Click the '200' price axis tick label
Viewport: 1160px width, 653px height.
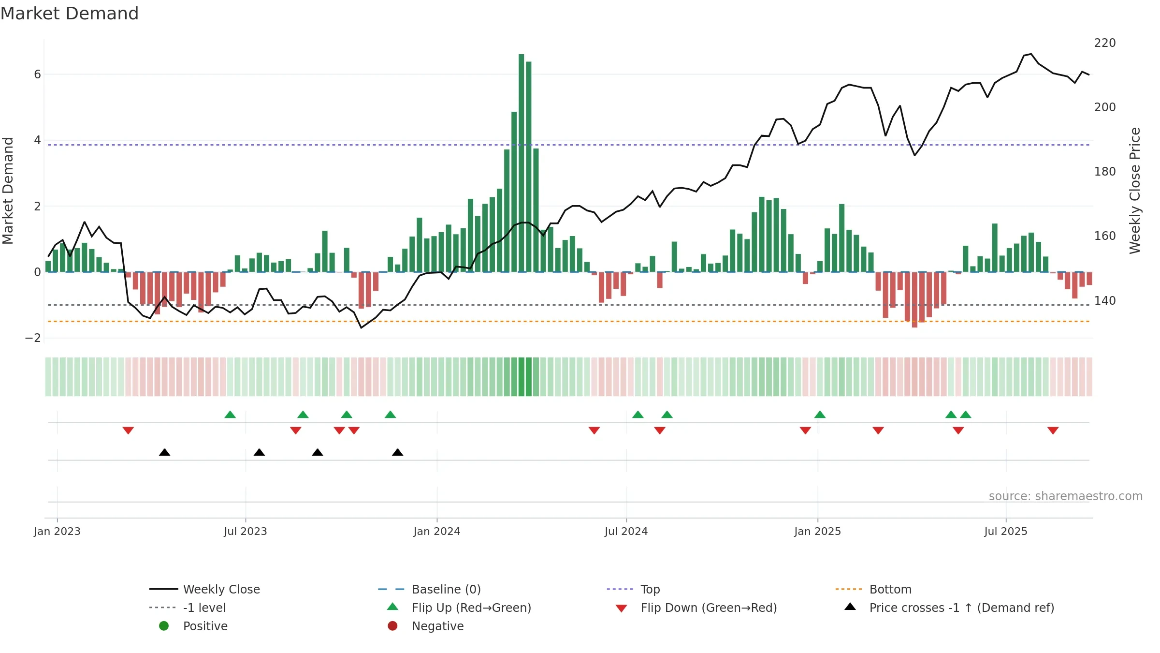click(x=1105, y=107)
